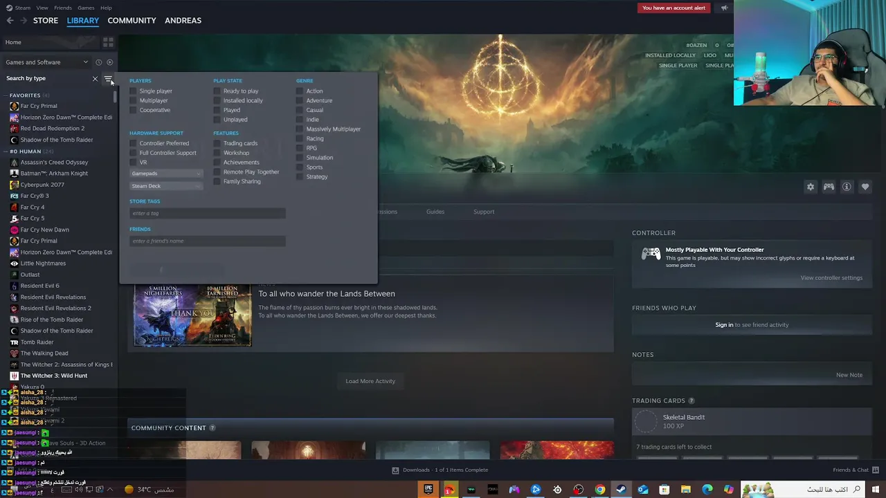Open the COMMUNITY tab
This screenshot has width=886, height=498.
click(x=132, y=21)
